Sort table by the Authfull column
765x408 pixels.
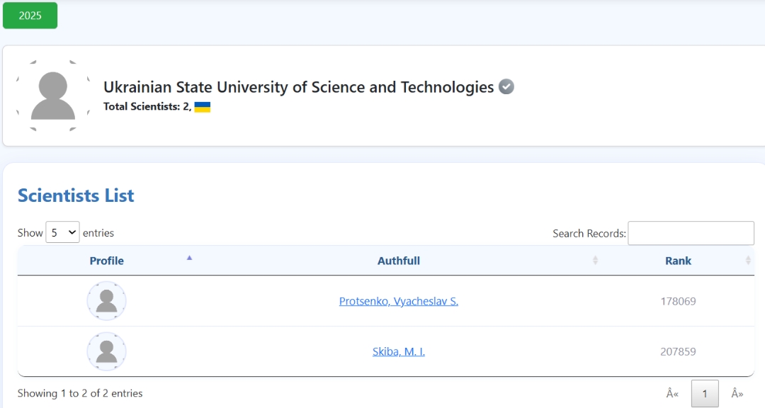[398, 261]
